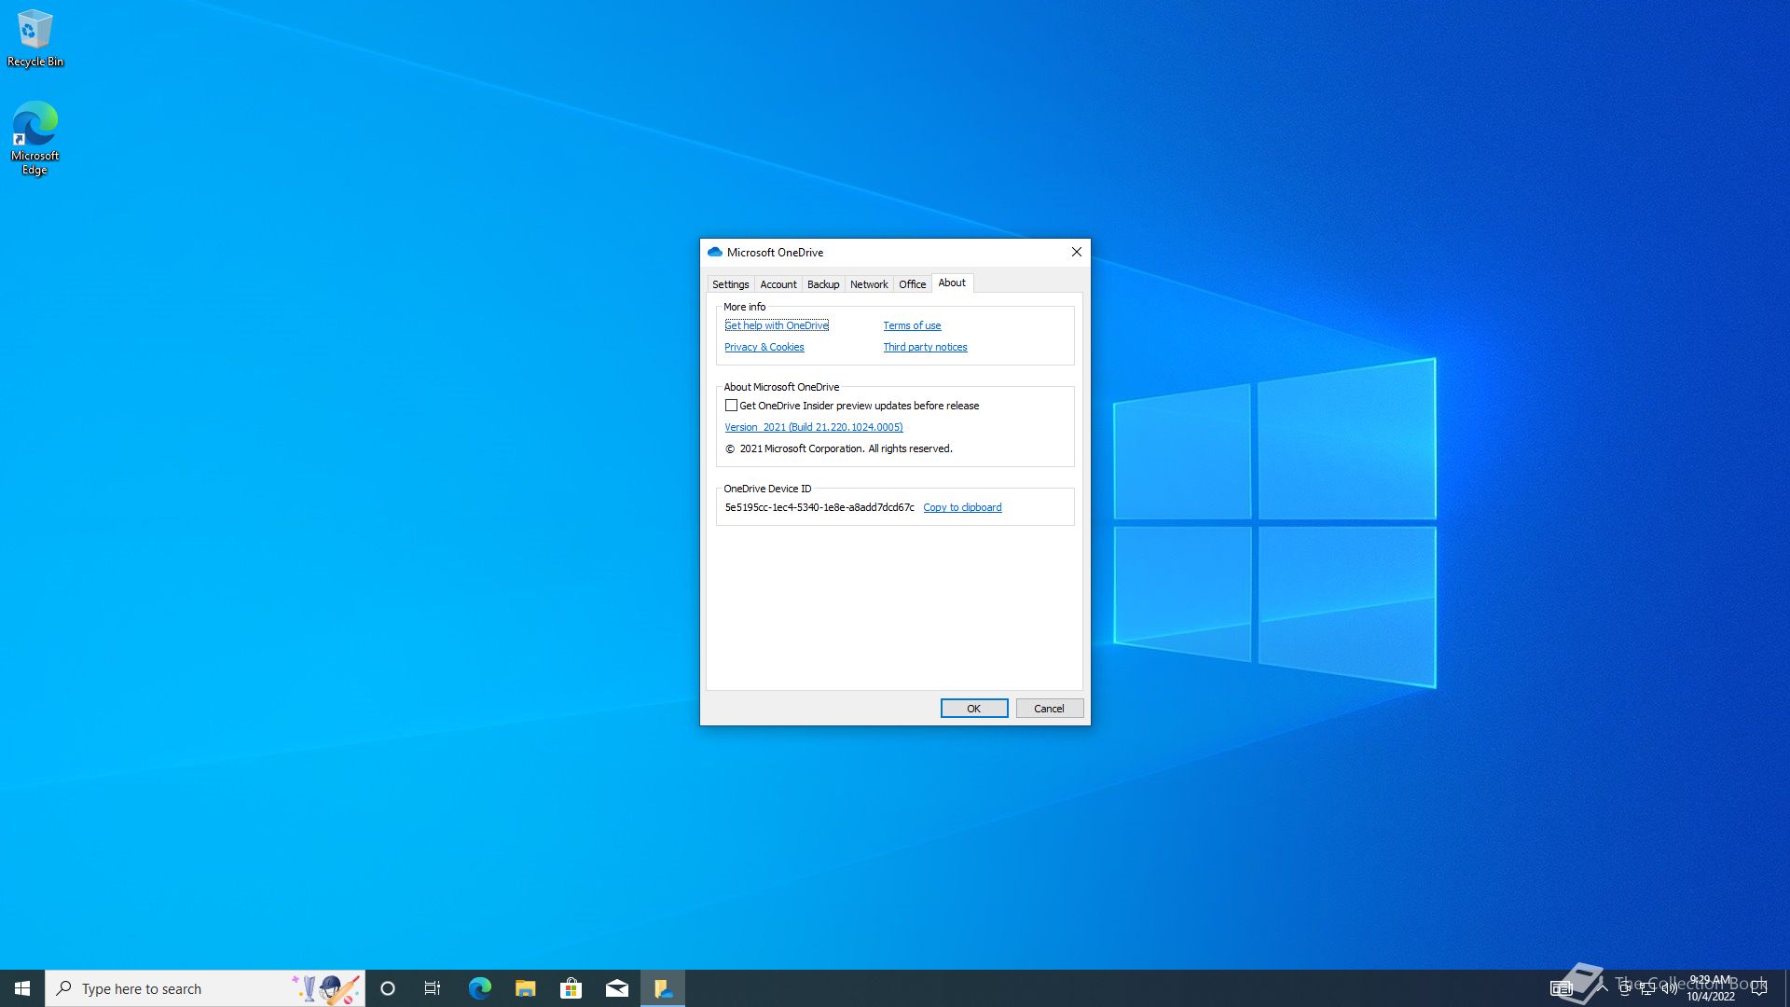Open Get help with OneDrive link
Image resolution: width=1790 pixels, height=1007 pixels.
point(777,325)
